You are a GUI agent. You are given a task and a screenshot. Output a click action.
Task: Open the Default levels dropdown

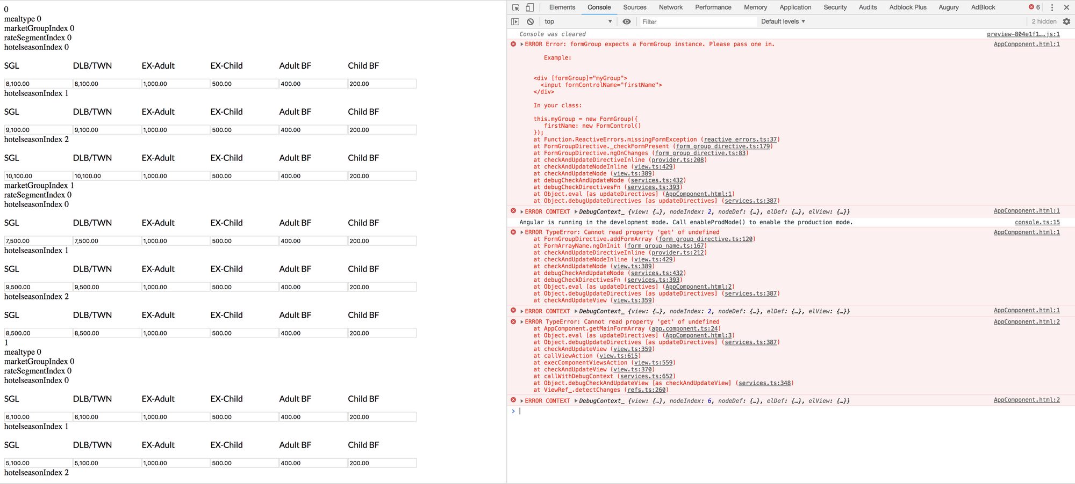point(783,21)
